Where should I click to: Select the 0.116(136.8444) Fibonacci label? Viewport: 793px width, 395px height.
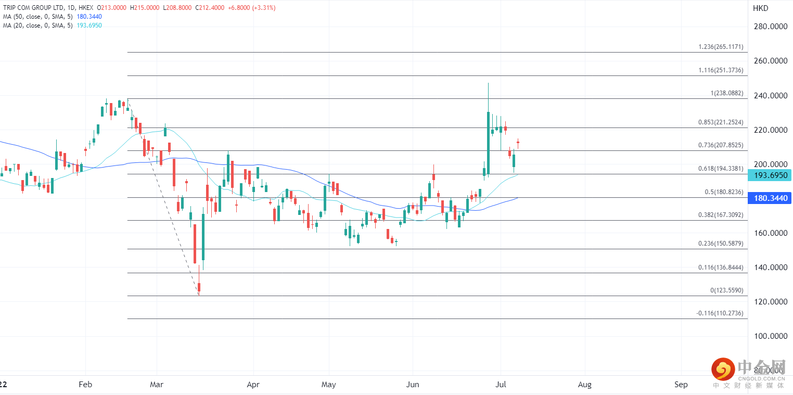pyautogui.click(x=721, y=267)
